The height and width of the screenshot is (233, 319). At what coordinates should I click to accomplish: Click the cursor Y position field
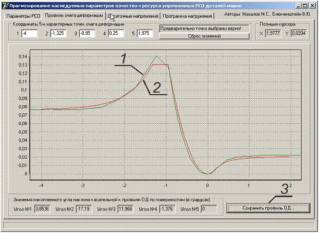[299, 34]
